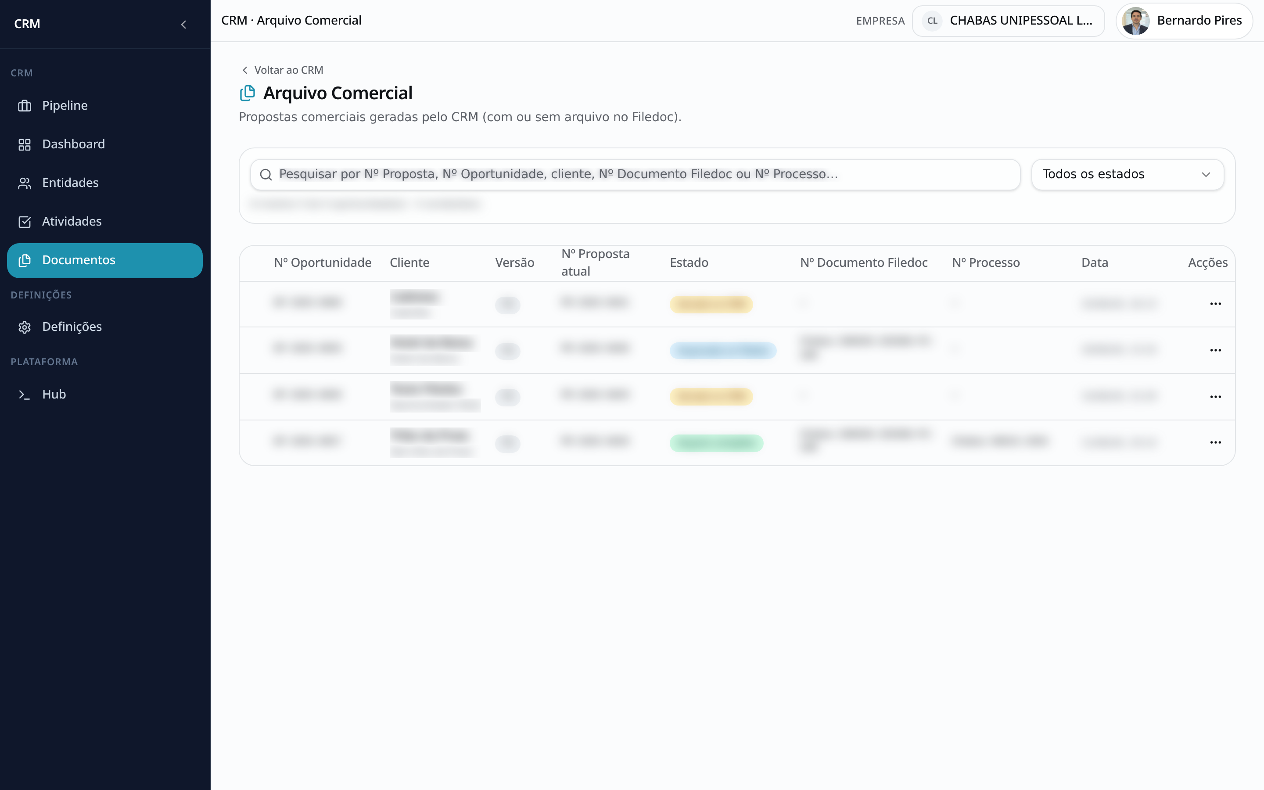Open the Pipeline briefcase icon
The width and height of the screenshot is (1264, 790).
pos(25,105)
